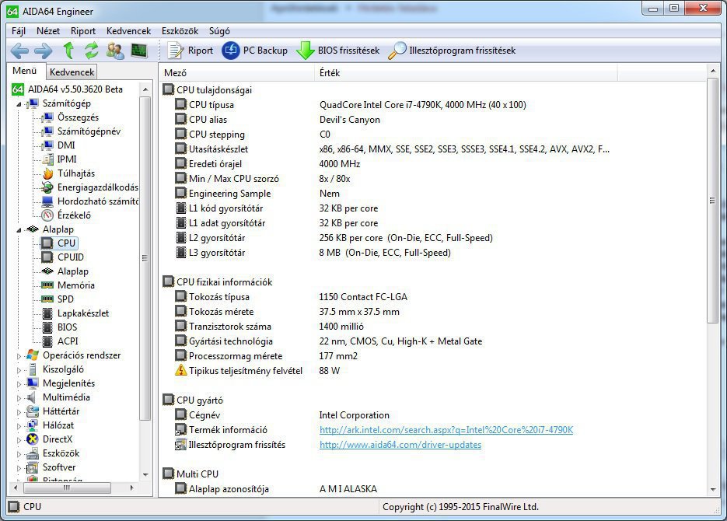
Task: Open IPMI in the tree
Action: tap(67, 159)
